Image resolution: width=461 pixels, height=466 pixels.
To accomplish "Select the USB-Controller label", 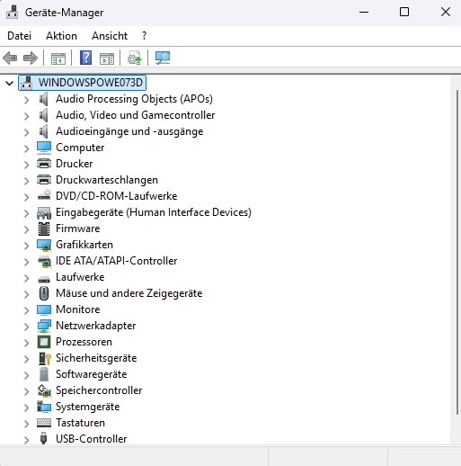I will click(x=92, y=439).
